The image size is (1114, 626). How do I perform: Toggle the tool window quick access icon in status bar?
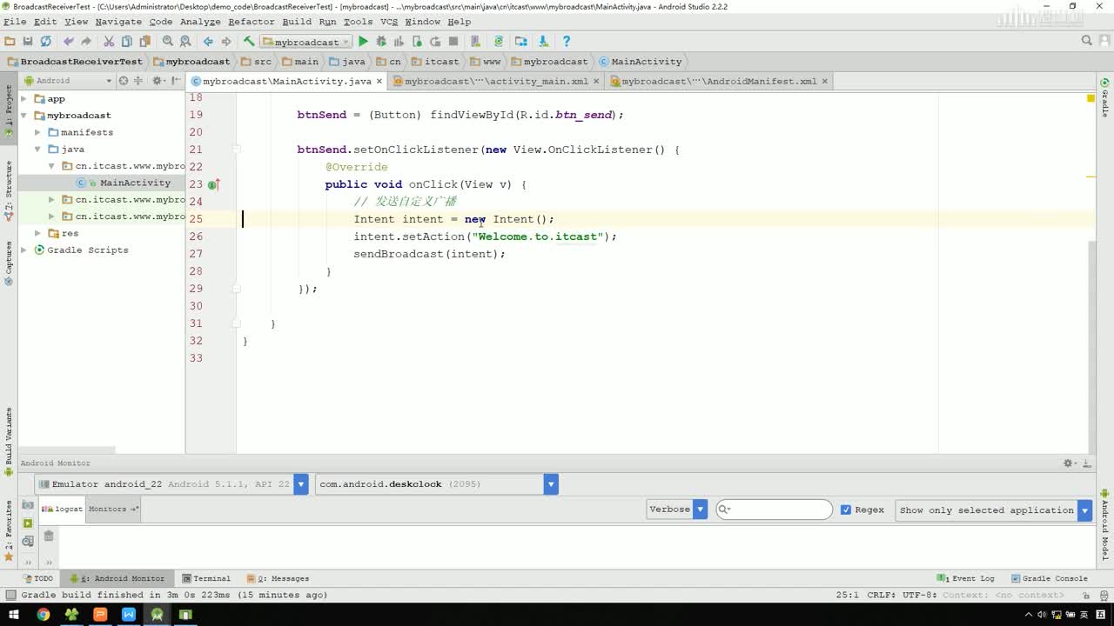[x=10, y=596]
